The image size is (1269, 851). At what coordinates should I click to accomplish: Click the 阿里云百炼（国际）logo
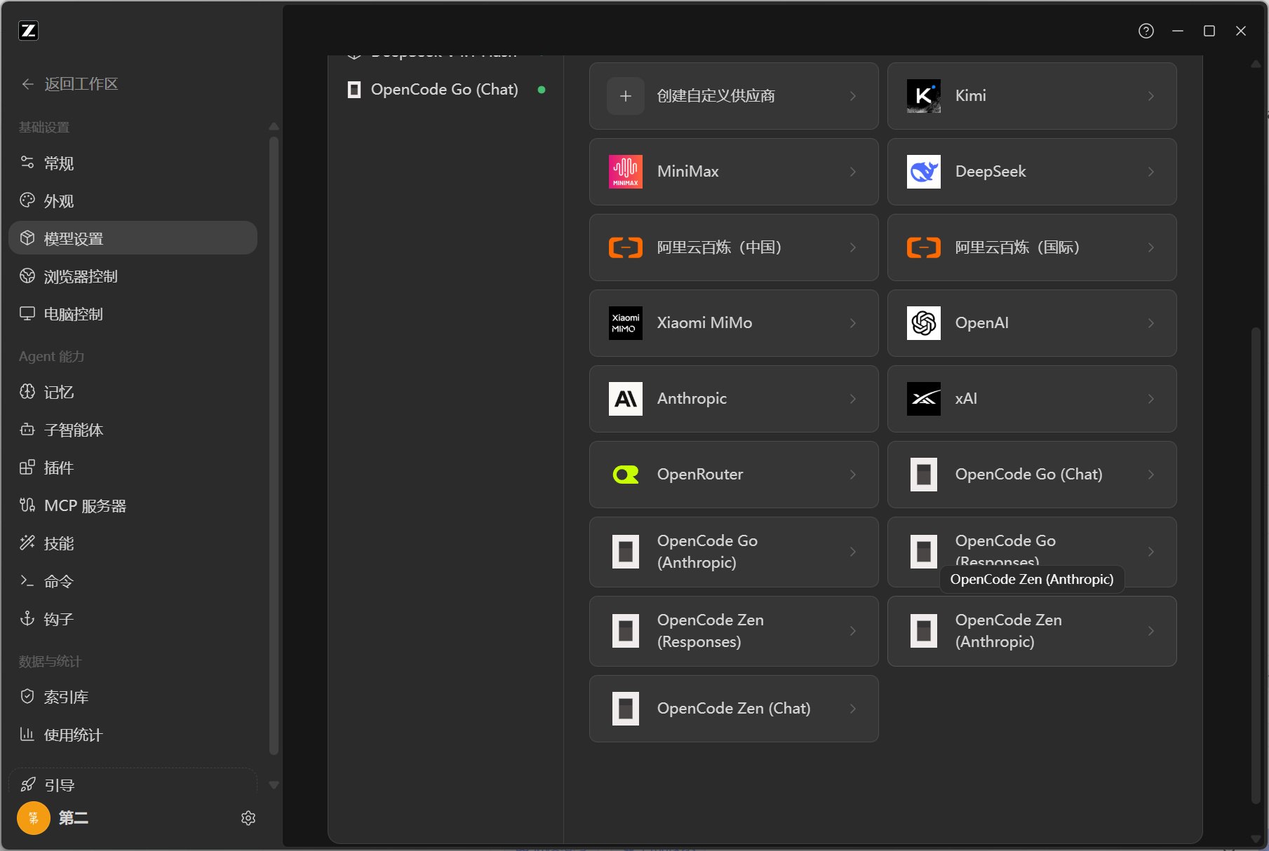click(924, 247)
